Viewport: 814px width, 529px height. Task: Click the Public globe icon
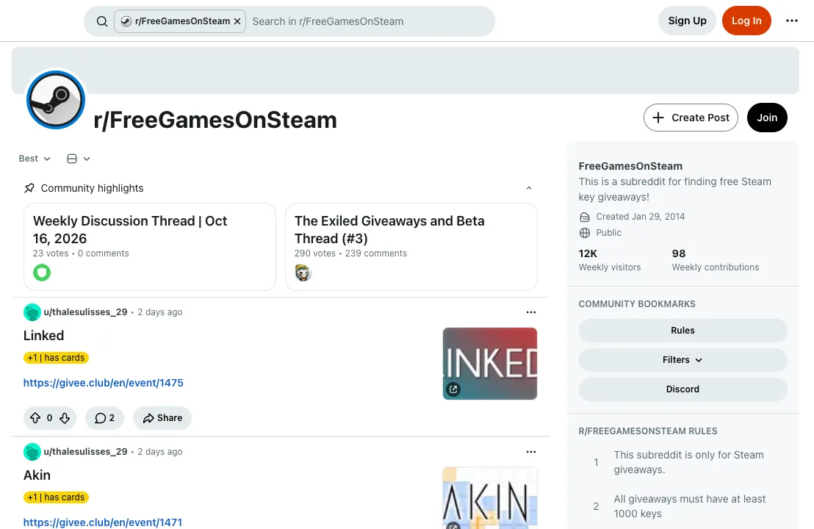(x=585, y=233)
